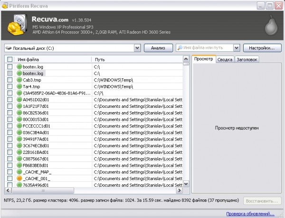
Task: Click the Восстановить... recover button
Action: pos(262,201)
